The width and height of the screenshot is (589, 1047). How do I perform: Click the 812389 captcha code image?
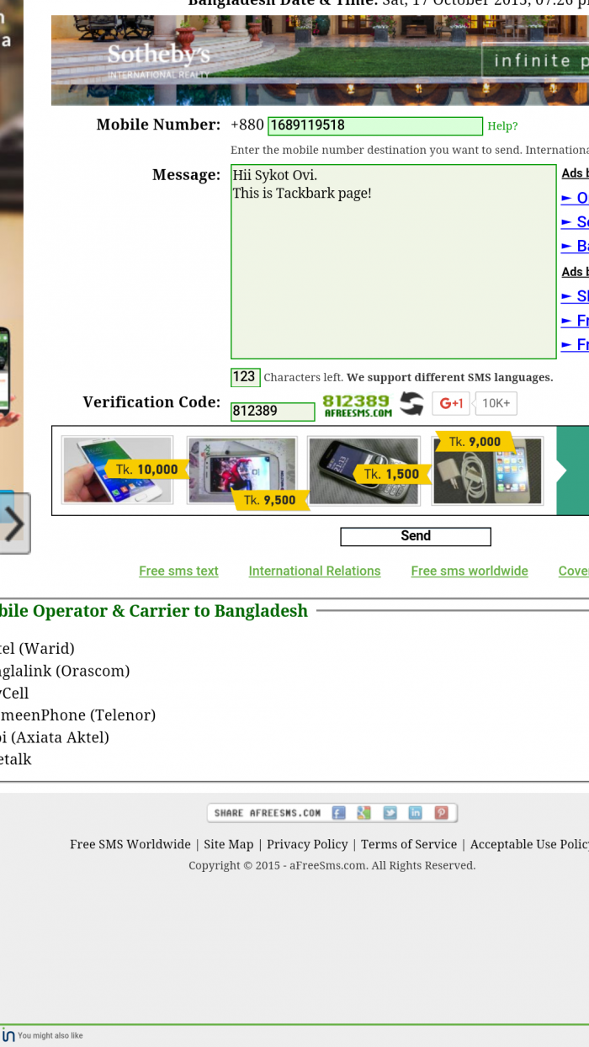pyautogui.click(x=357, y=405)
